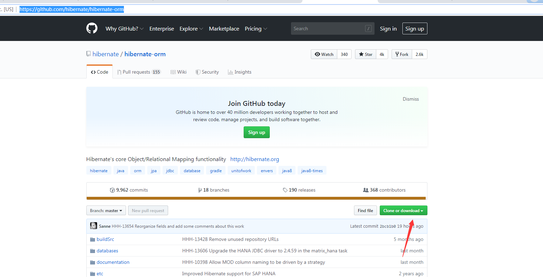This screenshot has width=543, height=277.
Task: Click the Find file button
Action: [365, 211]
